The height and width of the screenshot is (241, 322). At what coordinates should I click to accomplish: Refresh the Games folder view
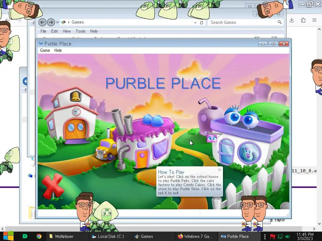(202, 23)
